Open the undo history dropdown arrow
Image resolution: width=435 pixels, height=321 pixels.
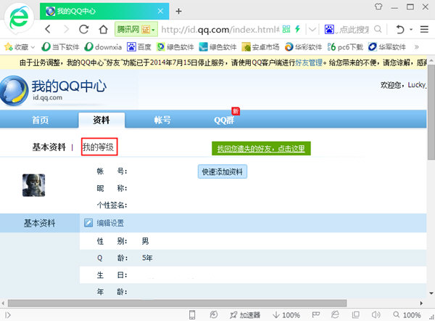click(411, 29)
